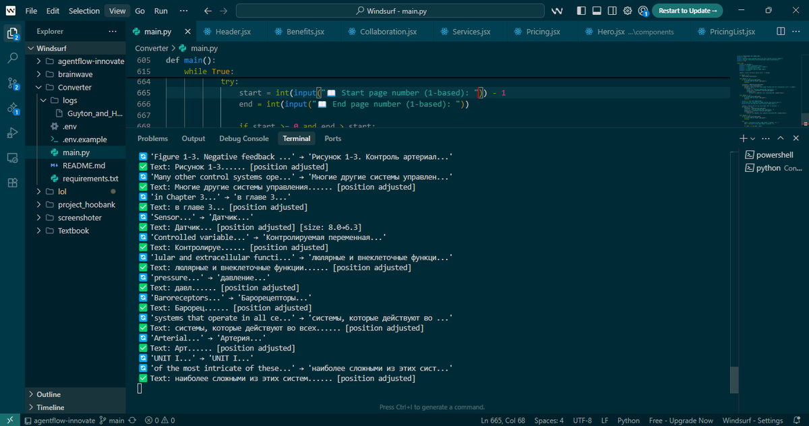Viewport: 809px width, 426px height.
Task: Go back with the left arrow
Action: [208, 11]
